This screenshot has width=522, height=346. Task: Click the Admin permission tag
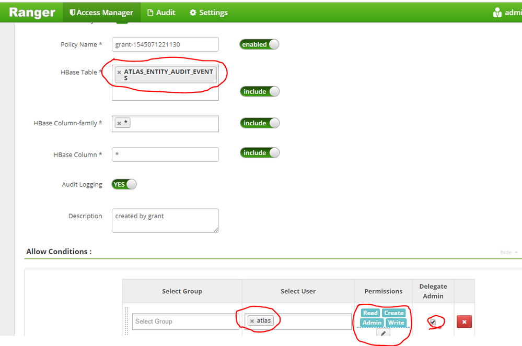click(372, 323)
